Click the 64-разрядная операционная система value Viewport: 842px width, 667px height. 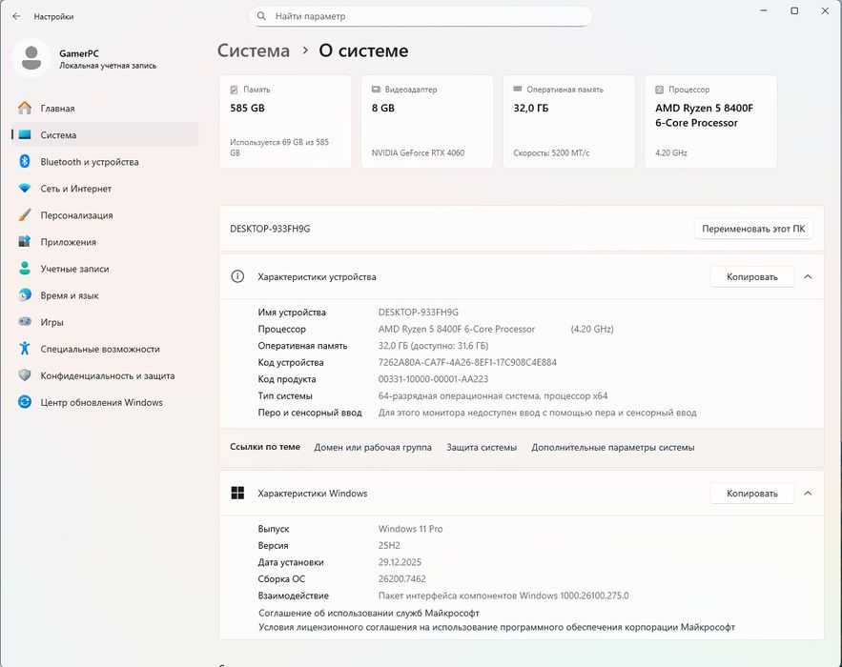492,396
